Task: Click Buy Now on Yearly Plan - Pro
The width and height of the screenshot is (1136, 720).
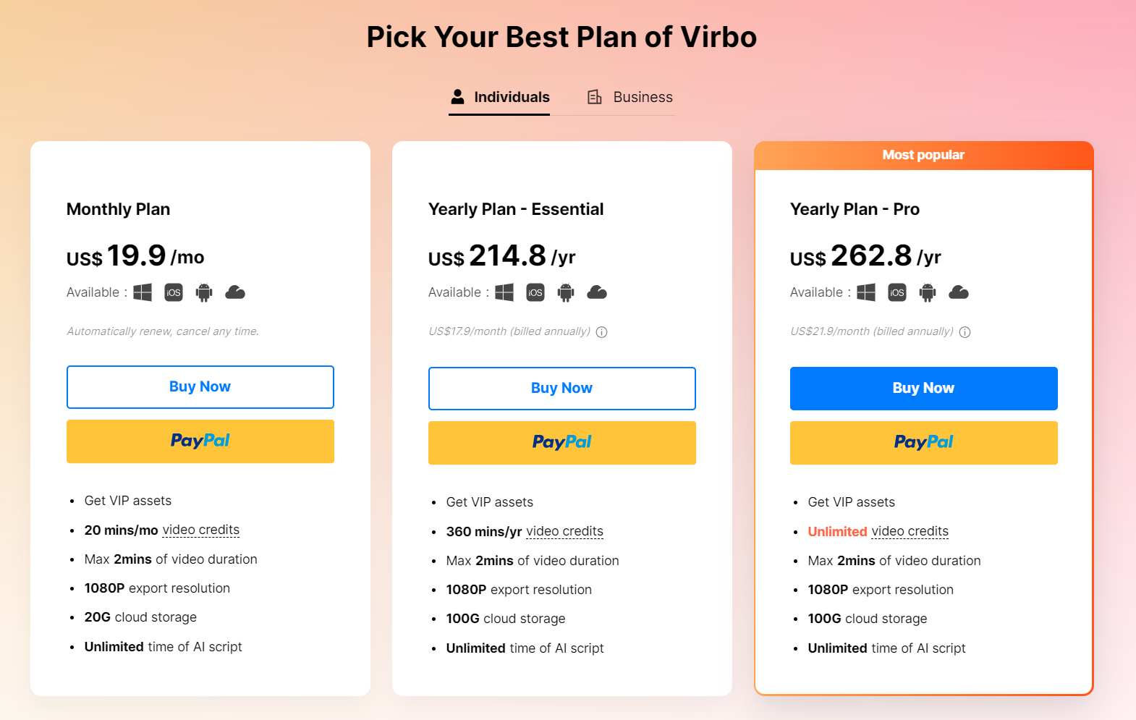Action: (x=923, y=388)
